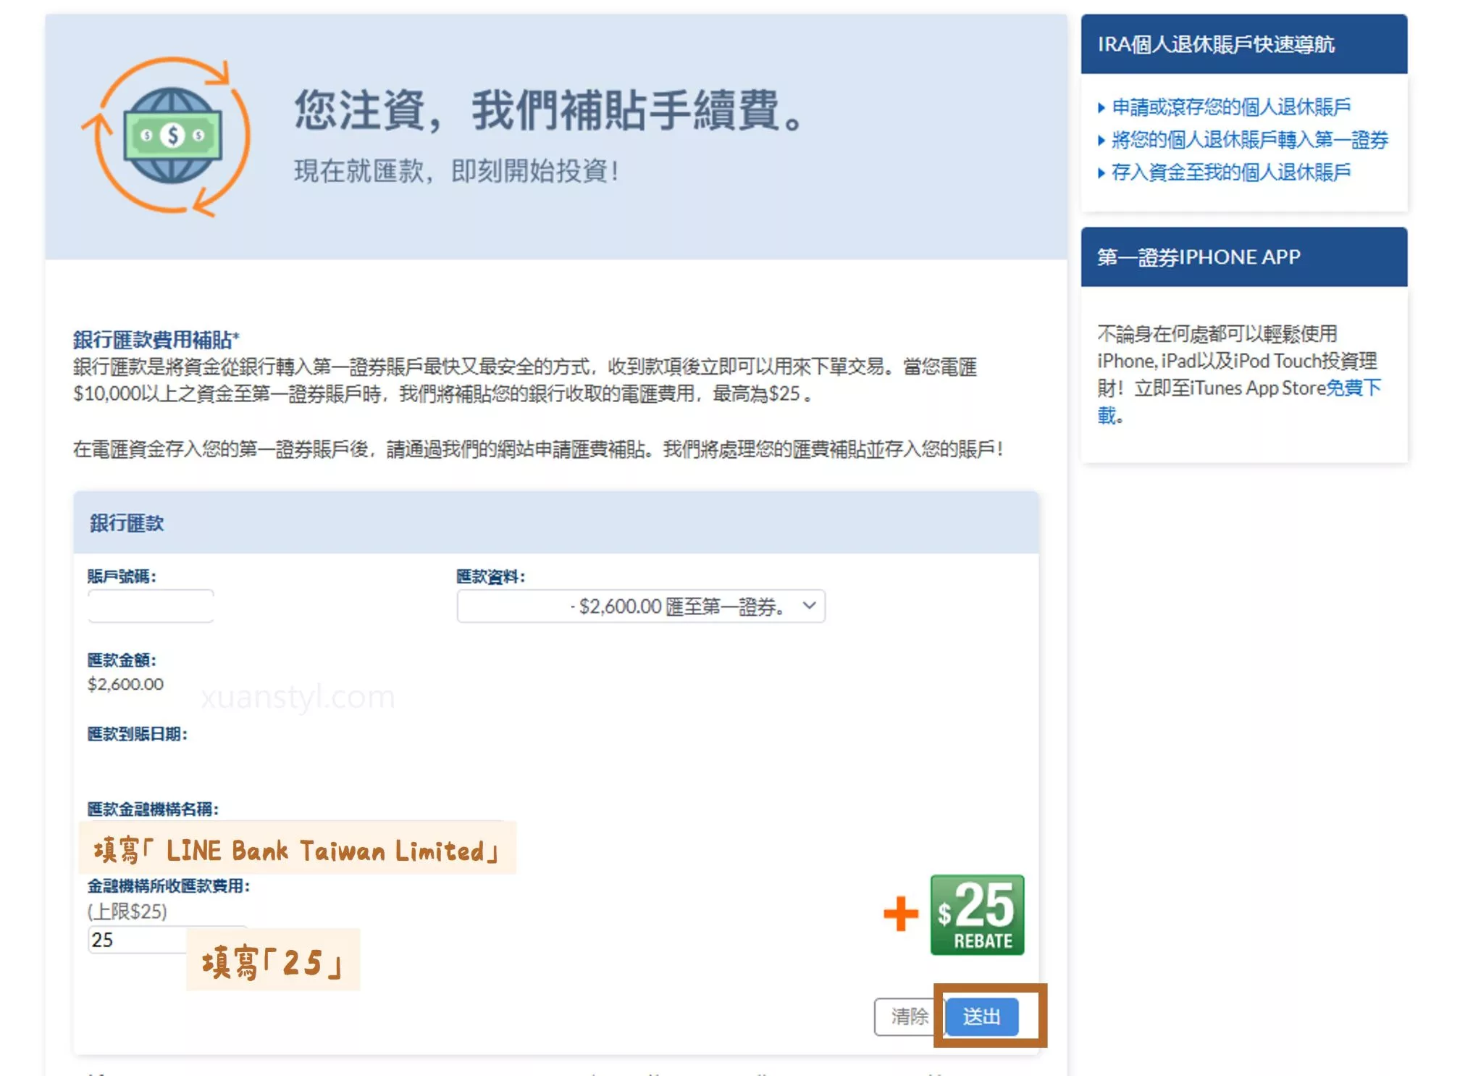Click the $25 REBATE badge

(x=977, y=914)
